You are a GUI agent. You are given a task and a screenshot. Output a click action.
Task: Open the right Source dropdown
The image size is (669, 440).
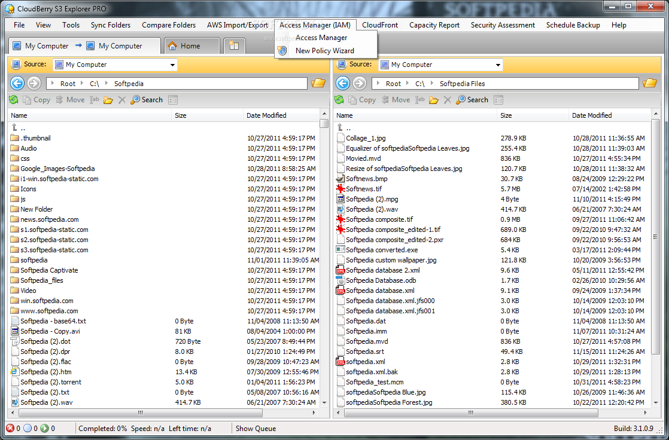click(498, 65)
